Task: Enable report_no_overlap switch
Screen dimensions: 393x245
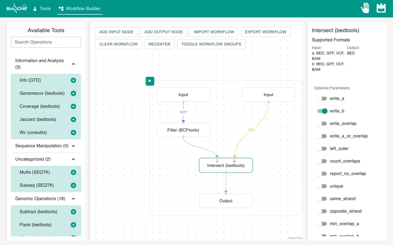Action: point(322,174)
